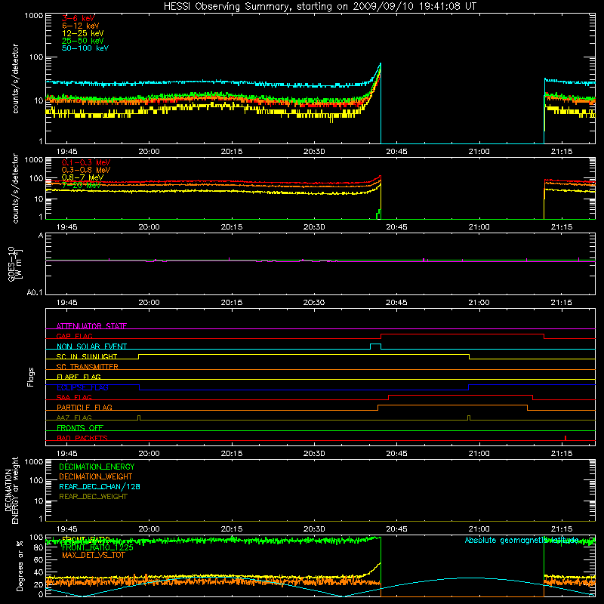Click the DECIMATION_ENERGY legend label
This screenshot has height=604, width=604.
(x=97, y=467)
